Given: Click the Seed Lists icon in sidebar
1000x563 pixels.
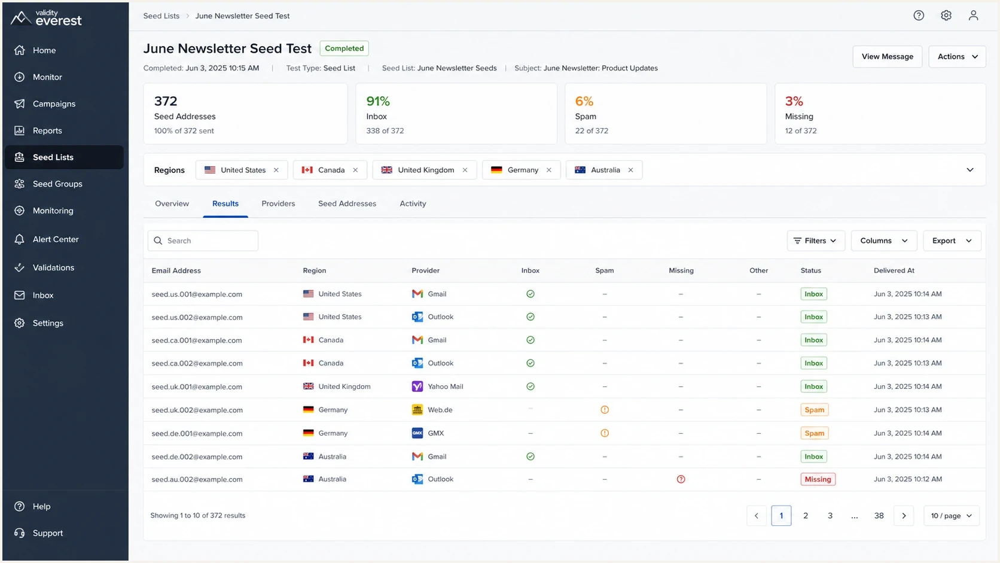Looking at the screenshot, I should coord(20,157).
